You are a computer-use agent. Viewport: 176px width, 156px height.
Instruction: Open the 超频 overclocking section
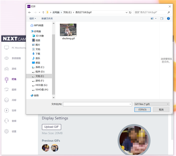(14, 90)
